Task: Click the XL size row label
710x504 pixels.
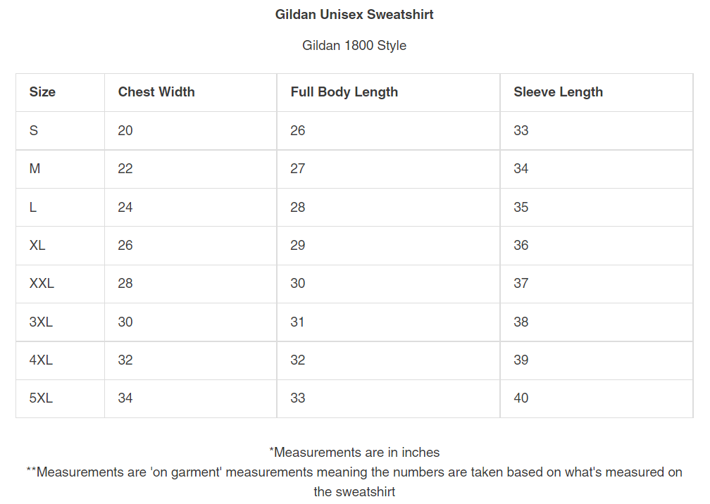Action: [37, 246]
